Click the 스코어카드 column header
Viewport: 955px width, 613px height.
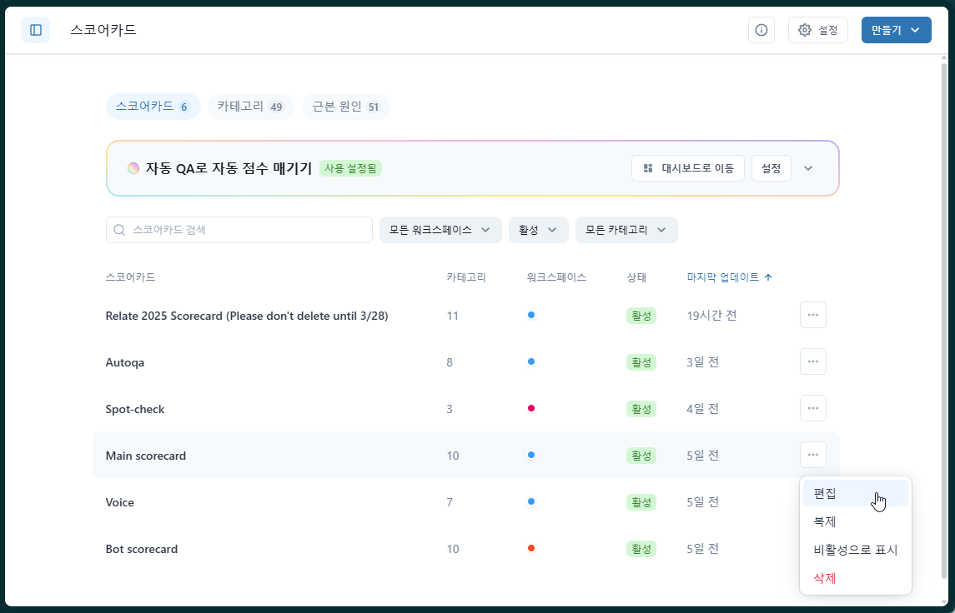click(x=130, y=277)
